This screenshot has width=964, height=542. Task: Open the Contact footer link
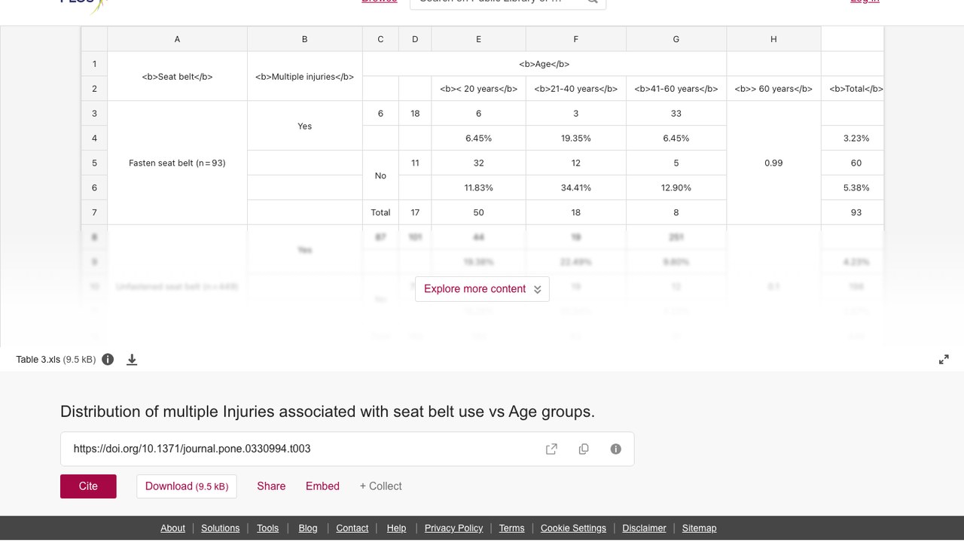coord(352,528)
